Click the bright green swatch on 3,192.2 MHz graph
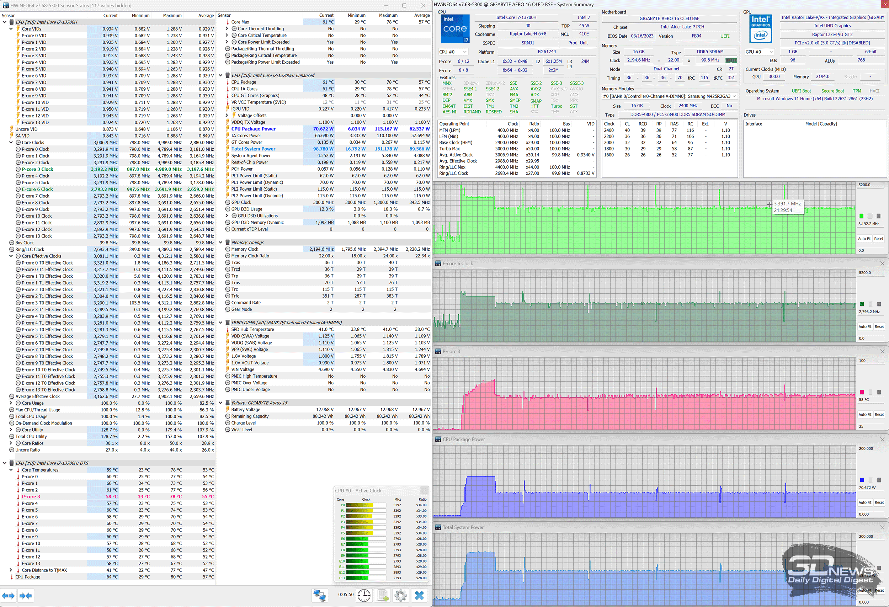Screen dimensions: 889x607 click(861, 216)
